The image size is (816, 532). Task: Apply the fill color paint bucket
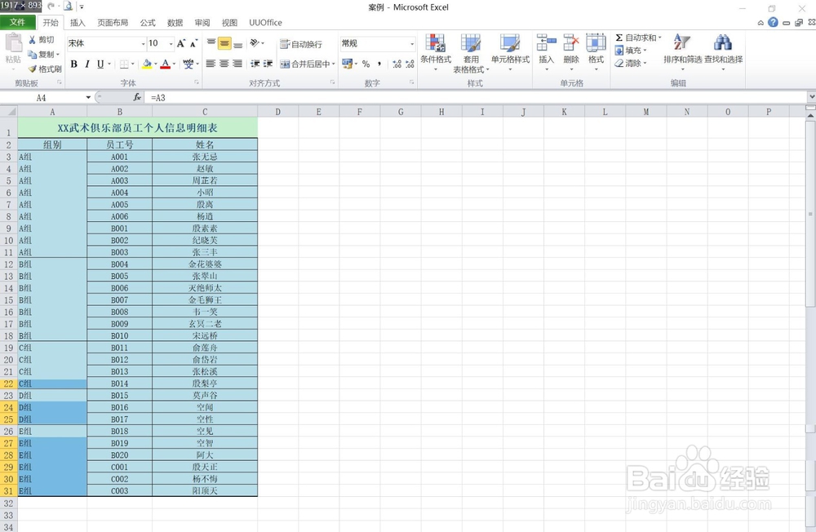pyautogui.click(x=147, y=64)
